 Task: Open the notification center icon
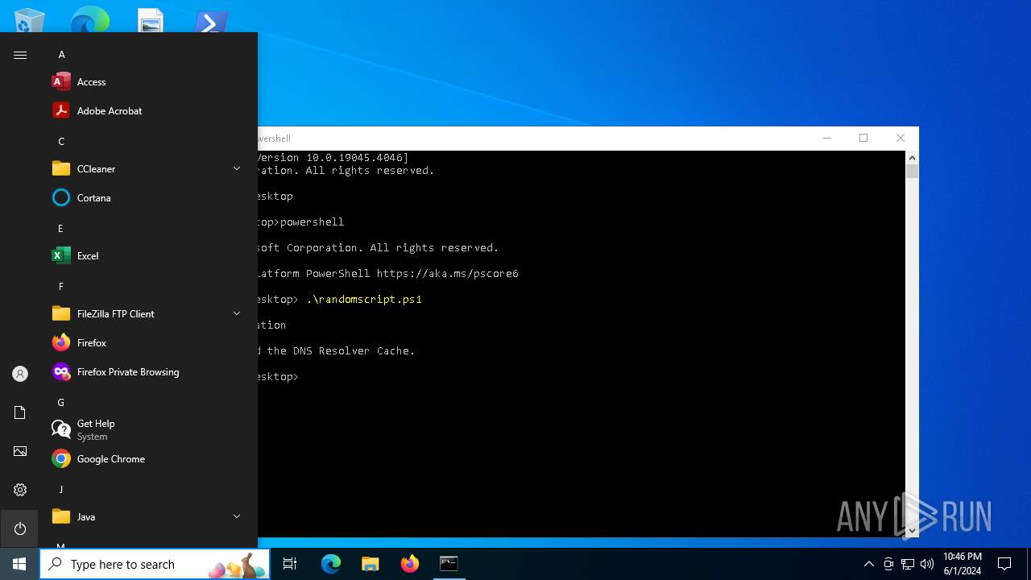click(1004, 564)
